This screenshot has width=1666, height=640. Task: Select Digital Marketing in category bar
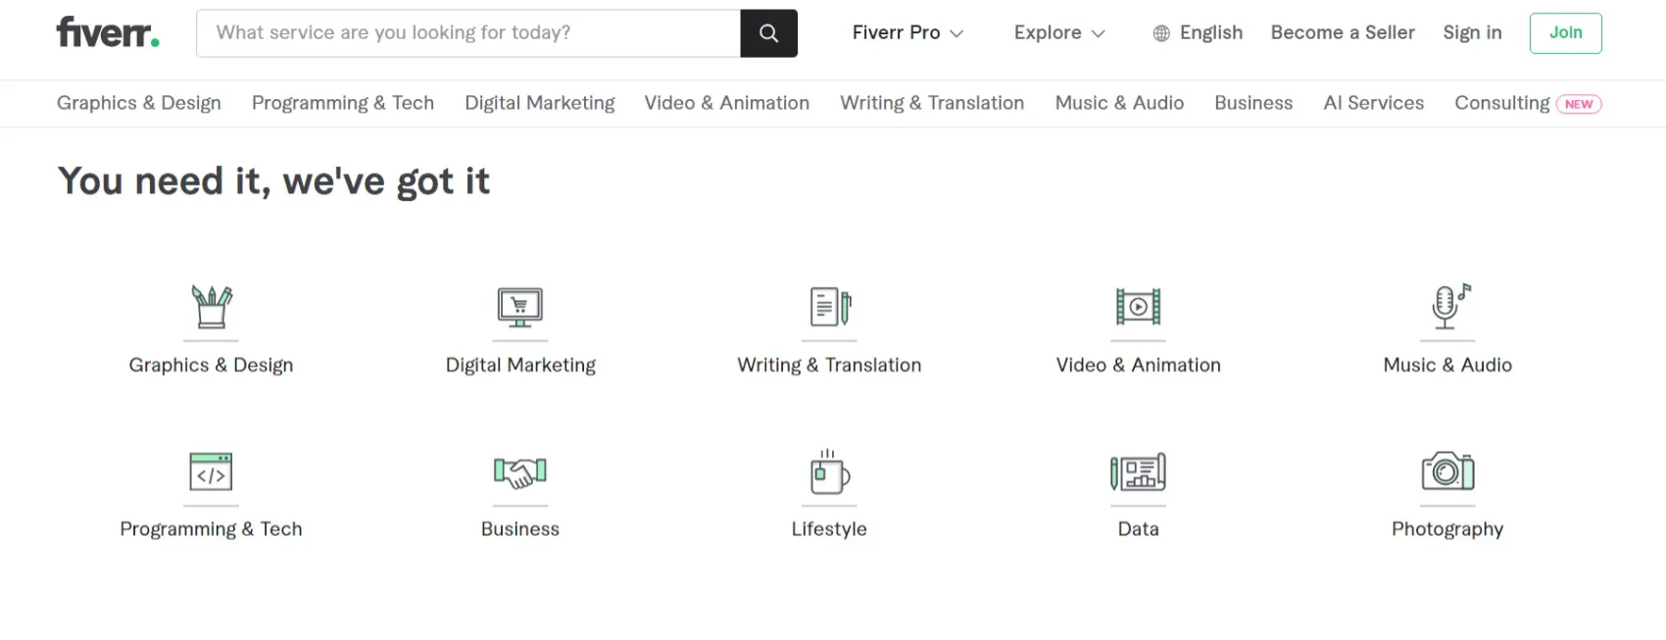(x=540, y=103)
